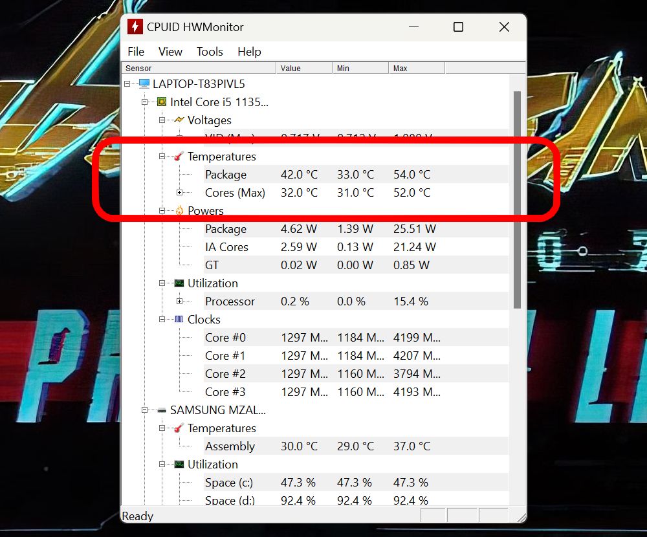The width and height of the screenshot is (647, 537).
Task: Collapse the Voltages group
Action: (162, 120)
